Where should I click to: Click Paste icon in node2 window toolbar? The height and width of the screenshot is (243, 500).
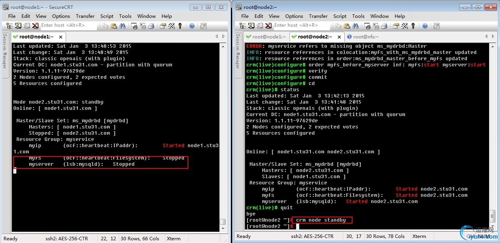coord(347,26)
